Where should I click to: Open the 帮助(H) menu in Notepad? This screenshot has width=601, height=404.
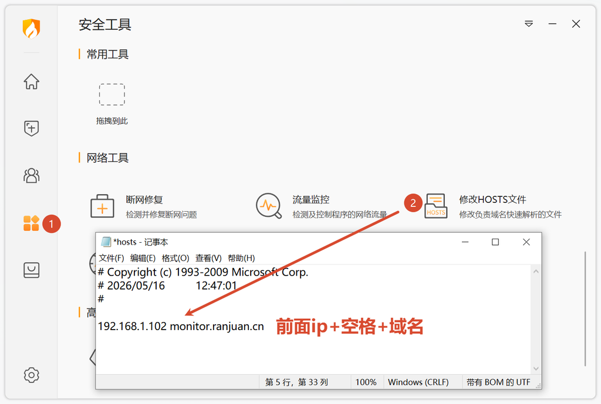[241, 258]
